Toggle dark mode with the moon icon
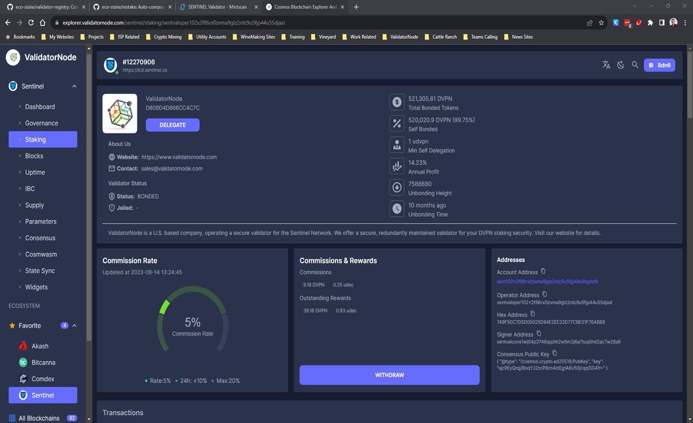693x423 pixels. [620, 65]
